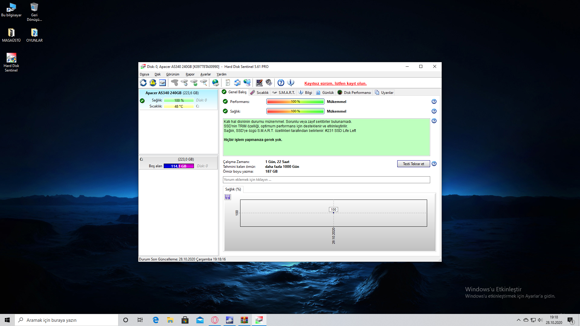Open the OYUNLAR desktop folder
The height and width of the screenshot is (326, 580).
click(x=34, y=35)
